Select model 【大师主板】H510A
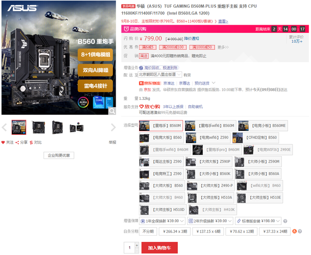311x255 pixels. click(x=210, y=198)
